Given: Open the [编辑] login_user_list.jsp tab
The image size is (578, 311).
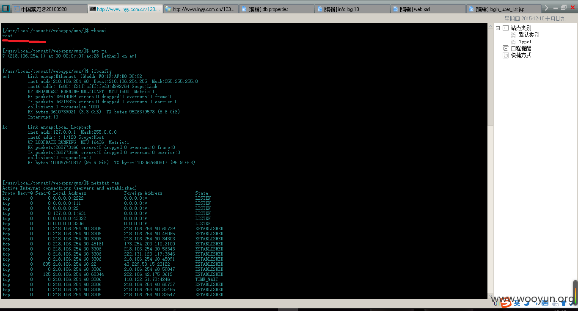Looking at the screenshot, I should (504, 9).
